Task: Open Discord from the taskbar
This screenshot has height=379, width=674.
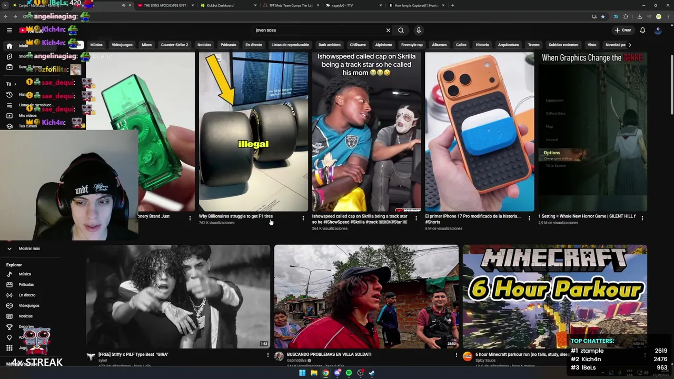Action: click(x=337, y=373)
